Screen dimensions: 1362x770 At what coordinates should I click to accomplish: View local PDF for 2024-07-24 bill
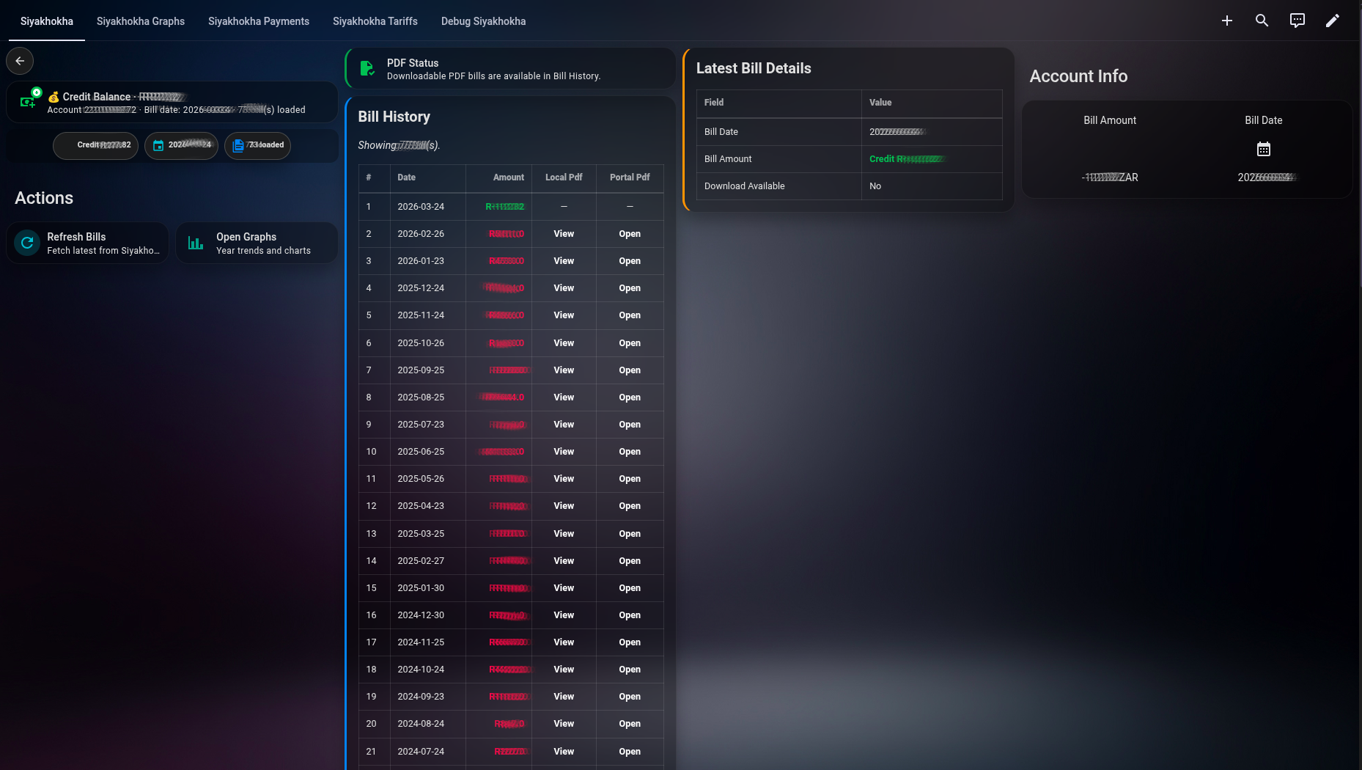click(x=564, y=752)
